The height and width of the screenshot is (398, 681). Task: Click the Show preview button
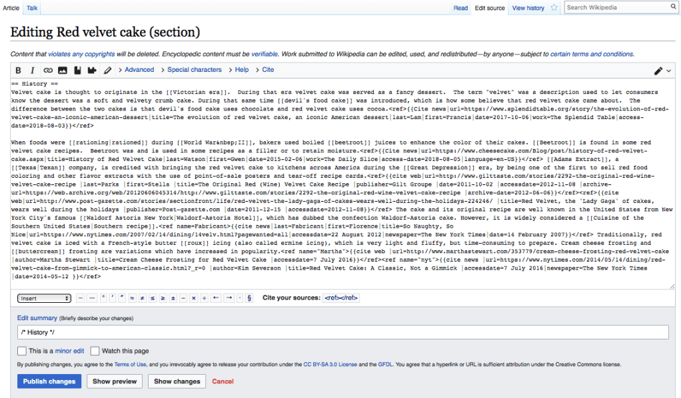pyautogui.click(x=115, y=381)
